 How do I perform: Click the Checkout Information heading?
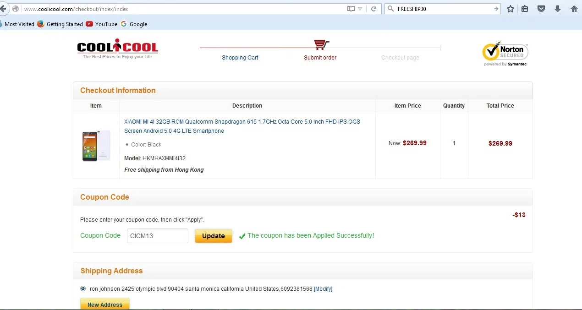pos(118,91)
